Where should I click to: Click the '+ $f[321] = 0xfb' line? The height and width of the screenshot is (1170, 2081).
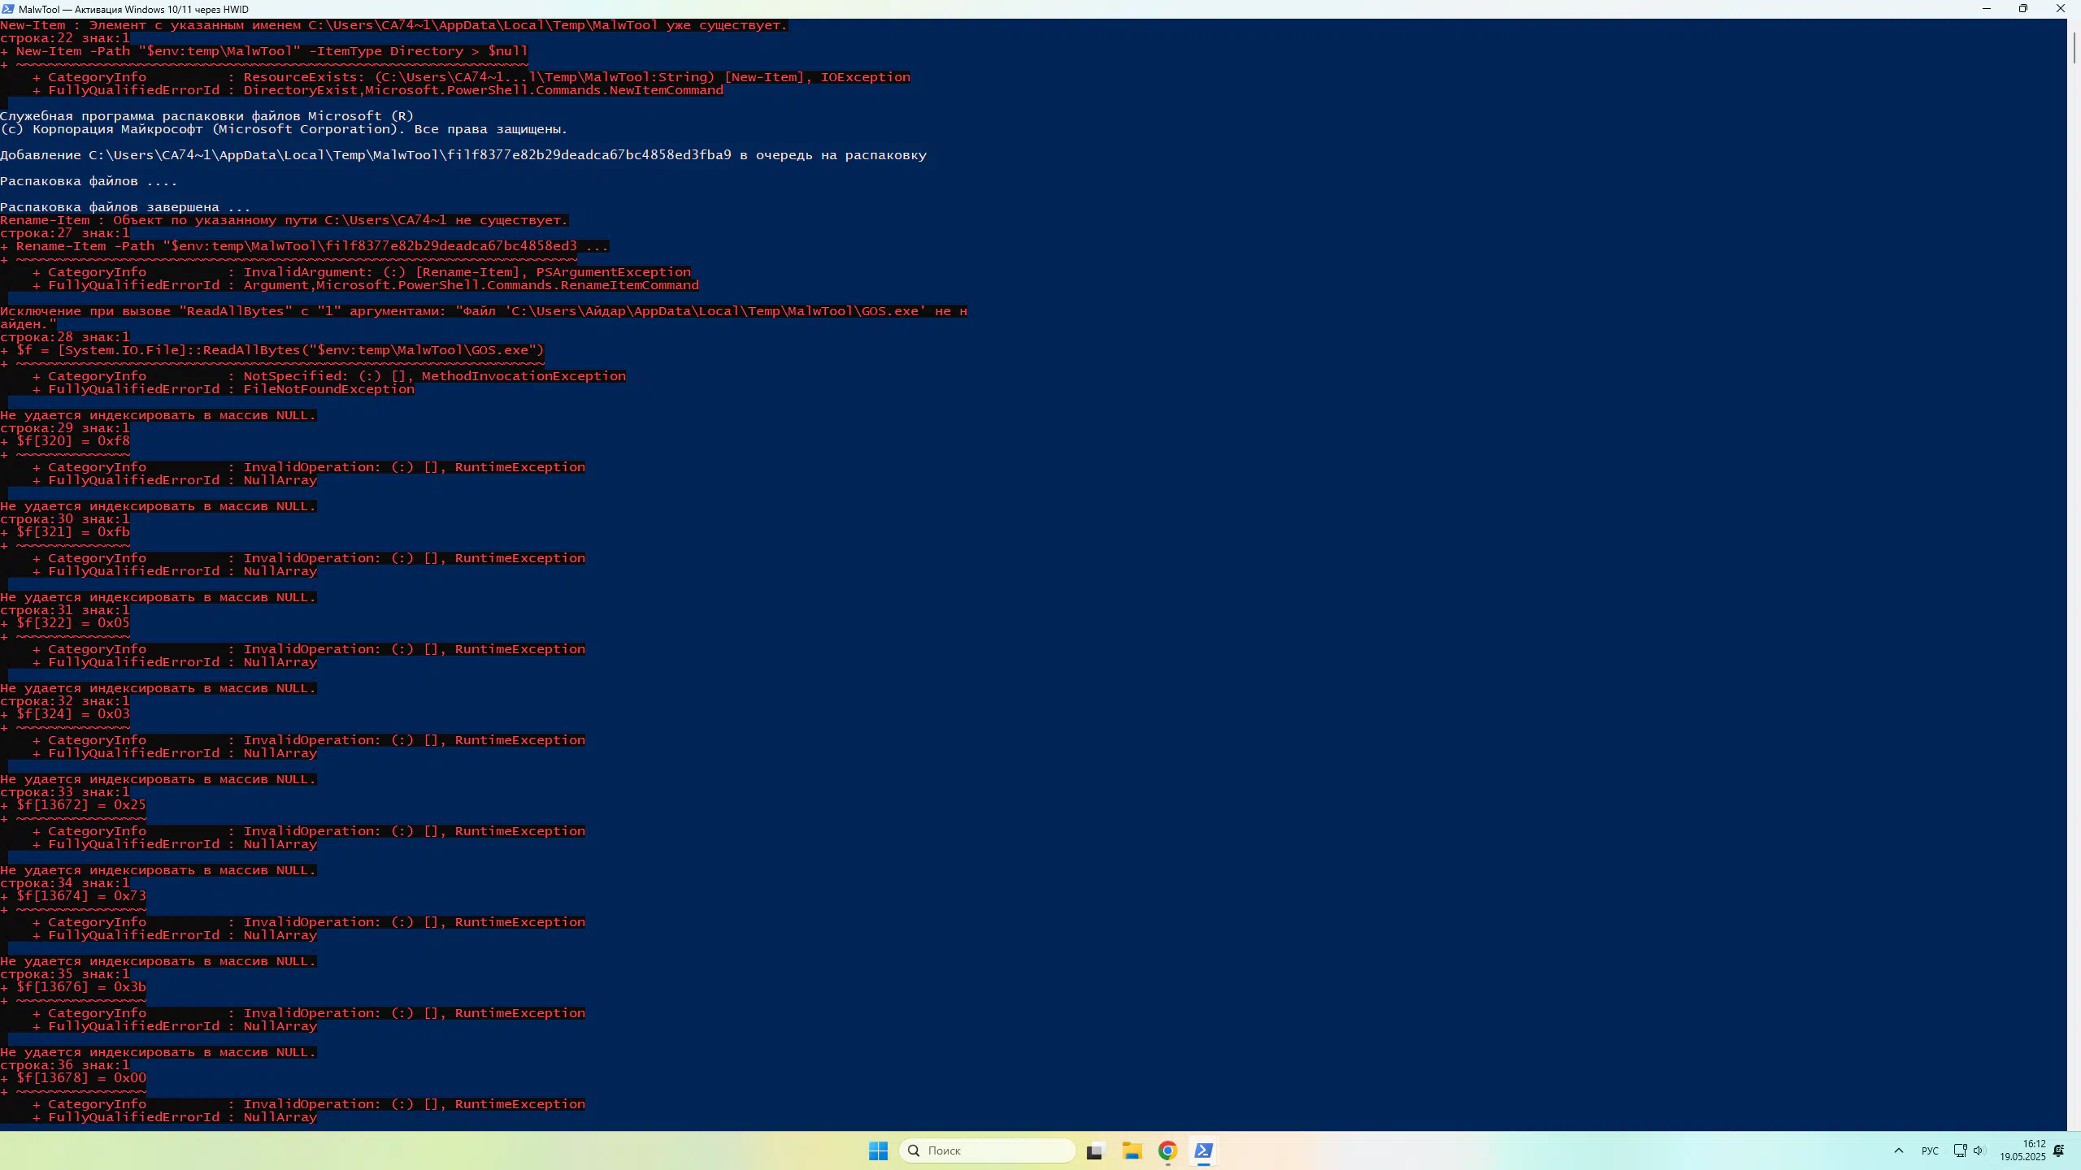pos(65,532)
